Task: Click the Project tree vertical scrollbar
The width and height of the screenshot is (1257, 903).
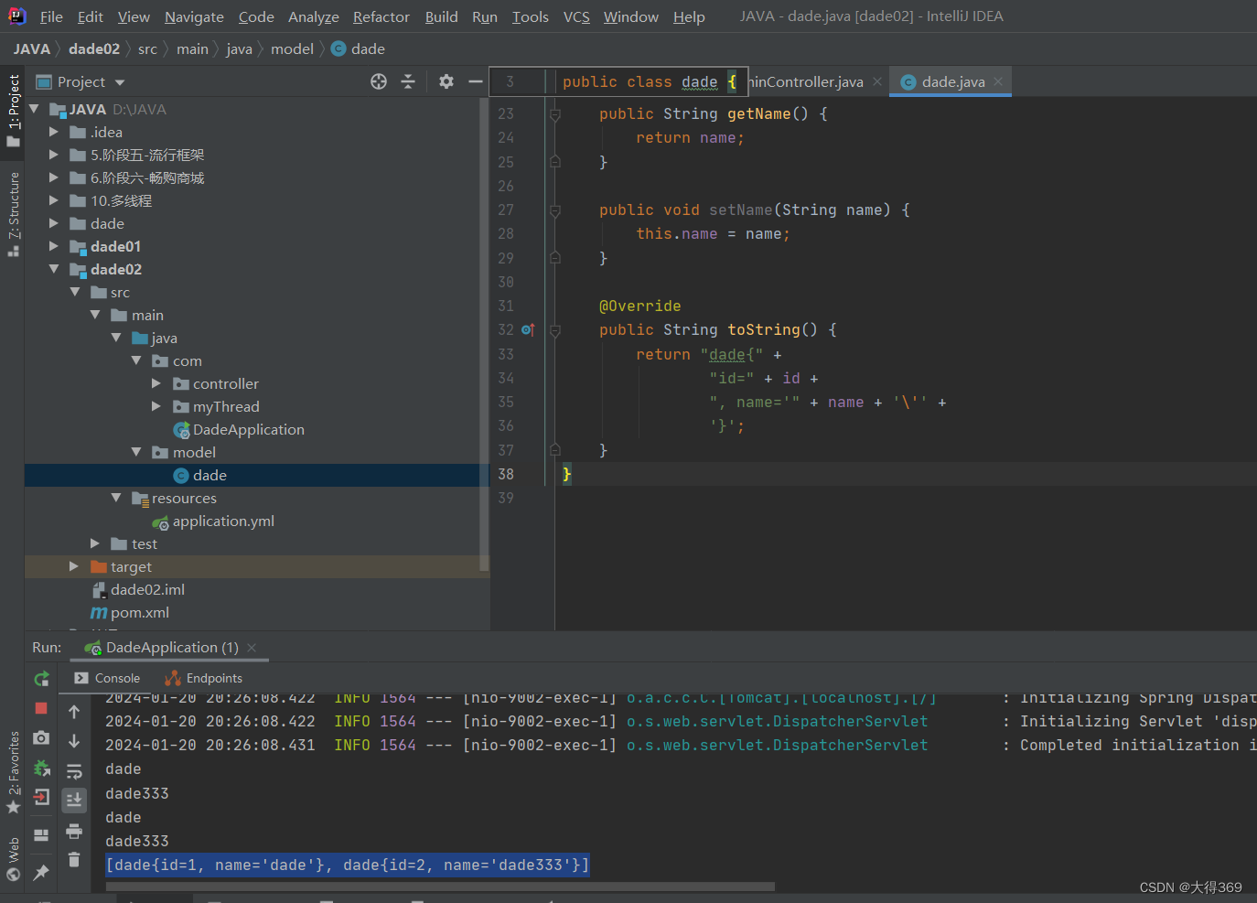Action: (x=484, y=334)
